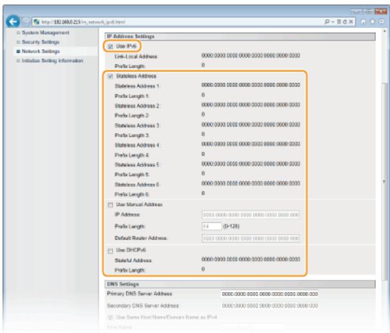Viewport: 390px width, 333px height.
Task: Click the Stateless Address 6 label
Action: pos(137,184)
